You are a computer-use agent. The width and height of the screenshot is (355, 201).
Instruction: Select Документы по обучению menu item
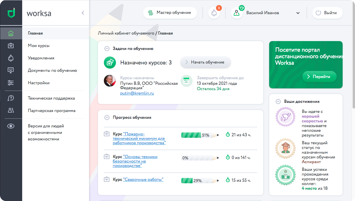pyautogui.click(x=52, y=71)
